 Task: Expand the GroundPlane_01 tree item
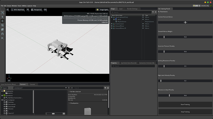click(x=112, y=28)
